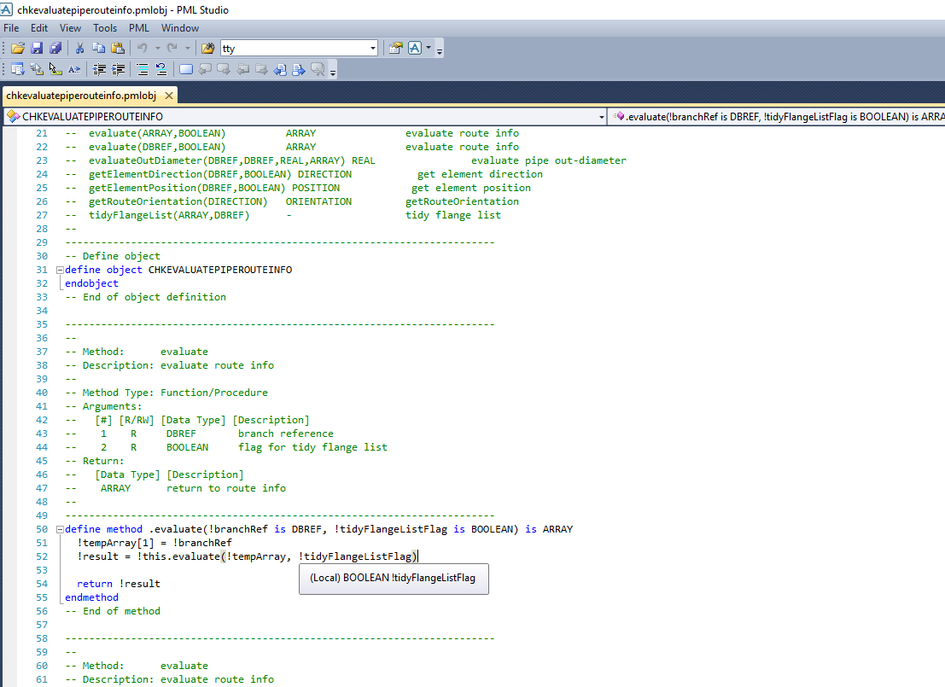945x687 pixels.
Task: Click the Open file folder icon
Action: 18,48
